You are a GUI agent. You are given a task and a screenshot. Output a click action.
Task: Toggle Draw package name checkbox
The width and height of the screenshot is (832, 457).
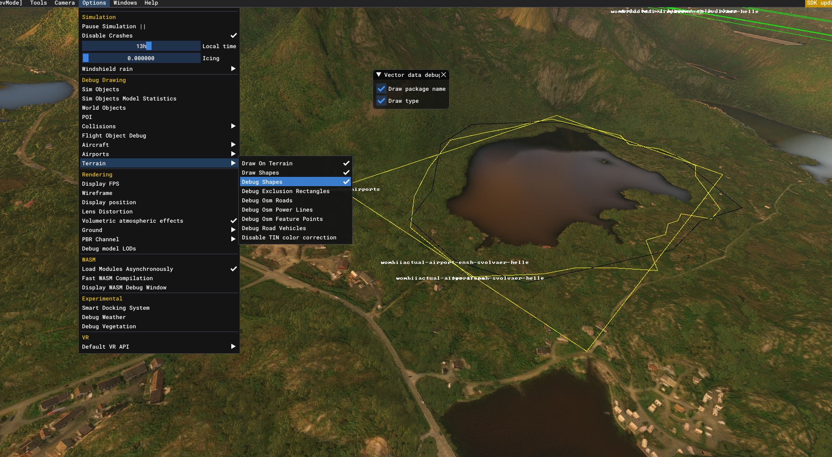[x=381, y=88]
